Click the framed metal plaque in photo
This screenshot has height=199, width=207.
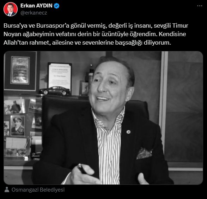pos(20,71)
